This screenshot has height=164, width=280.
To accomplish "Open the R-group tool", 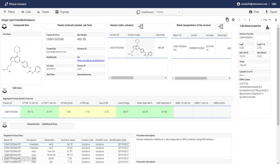I will [x=62, y=12].
